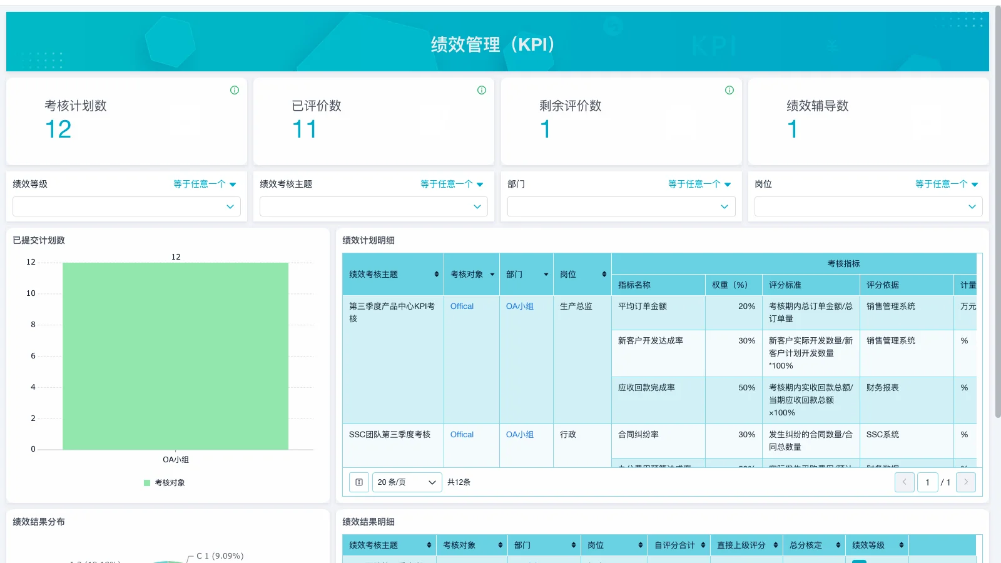The height and width of the screenshot is (563, 1001).
Task: Click the info icon on the 剩余评价数 card
Action: tap(729, 89)
